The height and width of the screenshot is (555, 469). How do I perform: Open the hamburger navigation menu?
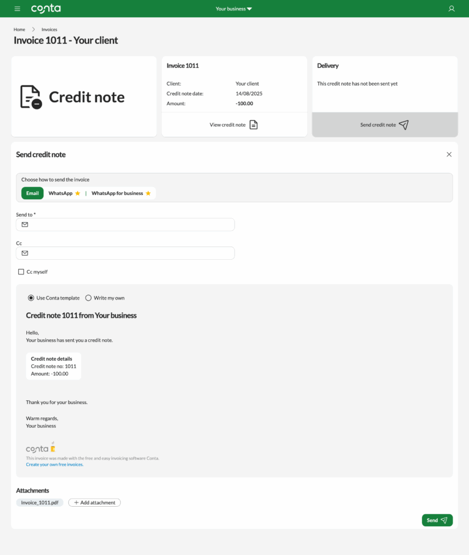17,9
